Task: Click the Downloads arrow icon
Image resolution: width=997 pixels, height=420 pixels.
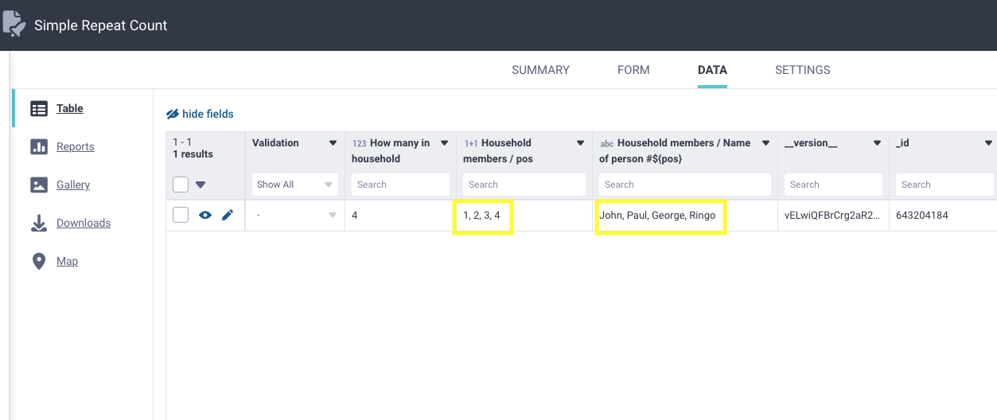Action: point(39,224)
